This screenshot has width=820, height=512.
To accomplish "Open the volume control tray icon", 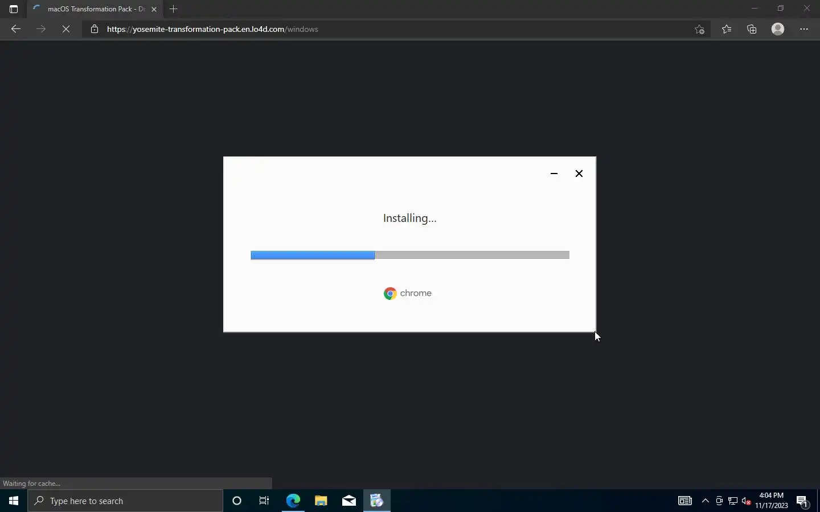I will (x=747, y=501).
